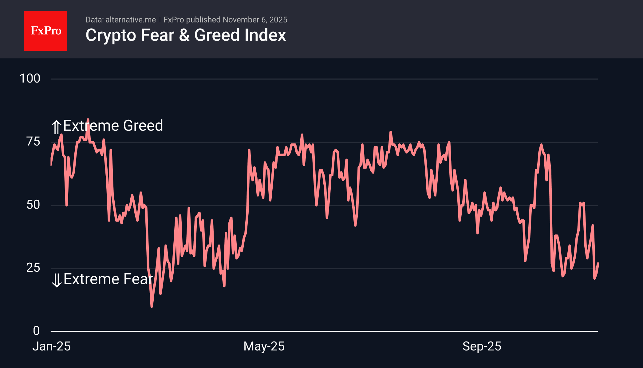Viewport: 643px width, 368px height.
Task: Click the 75 y-axis label
Action: pos(33,142)
